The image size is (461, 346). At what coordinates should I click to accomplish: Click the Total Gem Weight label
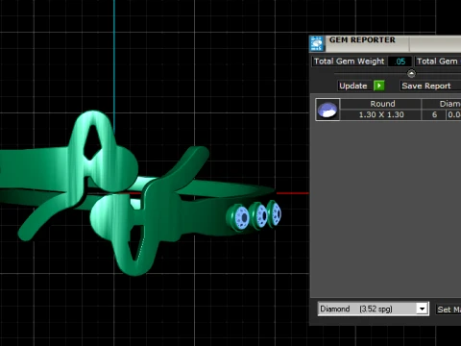[350, 62]
